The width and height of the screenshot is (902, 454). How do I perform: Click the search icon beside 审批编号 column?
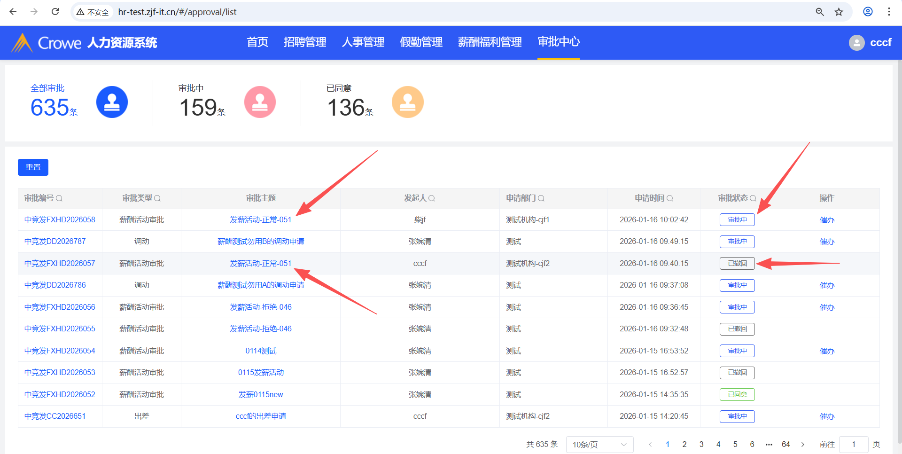tap(59, 198)
